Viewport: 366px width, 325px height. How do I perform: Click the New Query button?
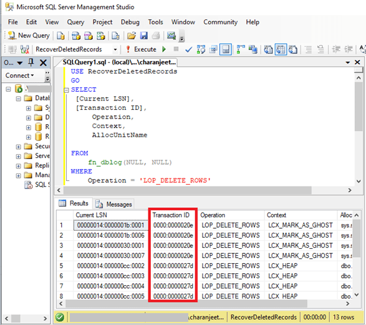click(29, 36)
